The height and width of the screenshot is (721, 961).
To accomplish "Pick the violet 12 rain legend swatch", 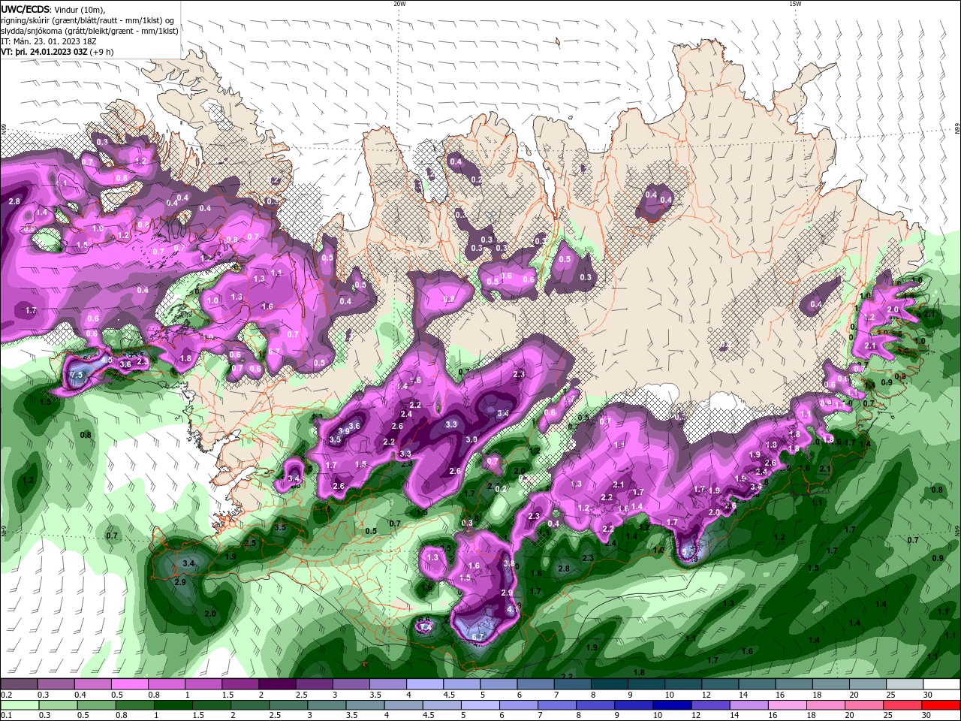I will [711, 705].
